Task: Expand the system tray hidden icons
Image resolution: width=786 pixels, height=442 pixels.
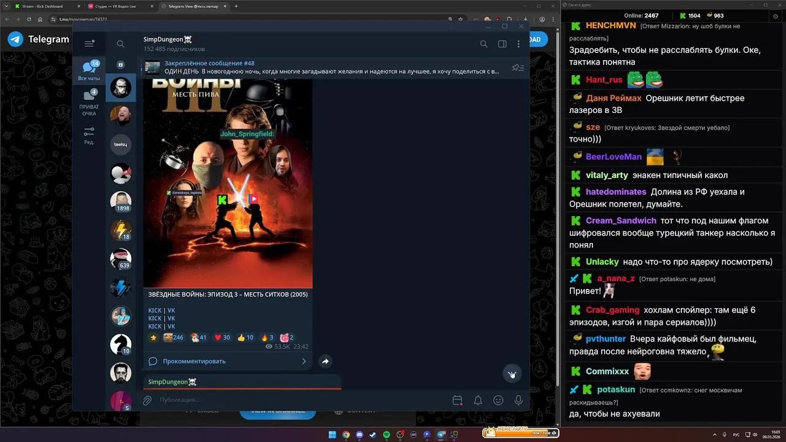Action: (715, 435)
